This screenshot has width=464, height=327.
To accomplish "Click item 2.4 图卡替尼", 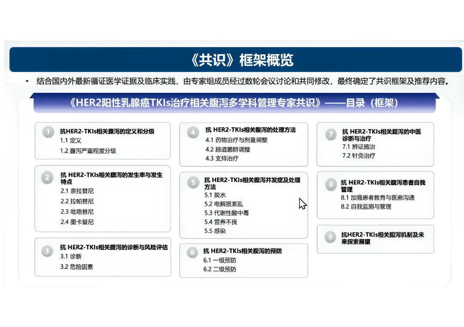I will (77, 222).
